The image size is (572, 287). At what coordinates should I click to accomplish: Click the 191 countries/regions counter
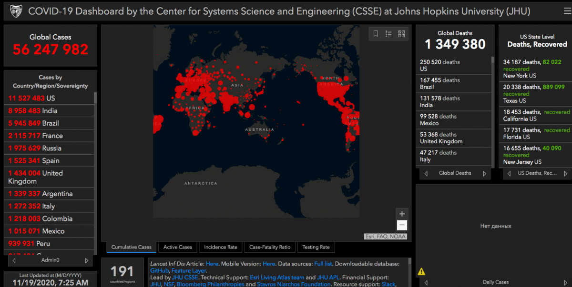pyautogui.click(x=123, y=271)
